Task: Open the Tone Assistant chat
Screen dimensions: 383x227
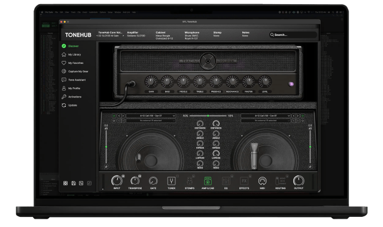Action: tap(74, 80)
